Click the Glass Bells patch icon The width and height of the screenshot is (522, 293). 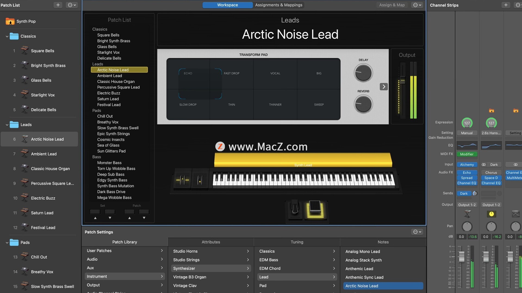point(24,80)
